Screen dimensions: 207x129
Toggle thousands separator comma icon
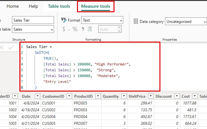click(x=83, y=29)
